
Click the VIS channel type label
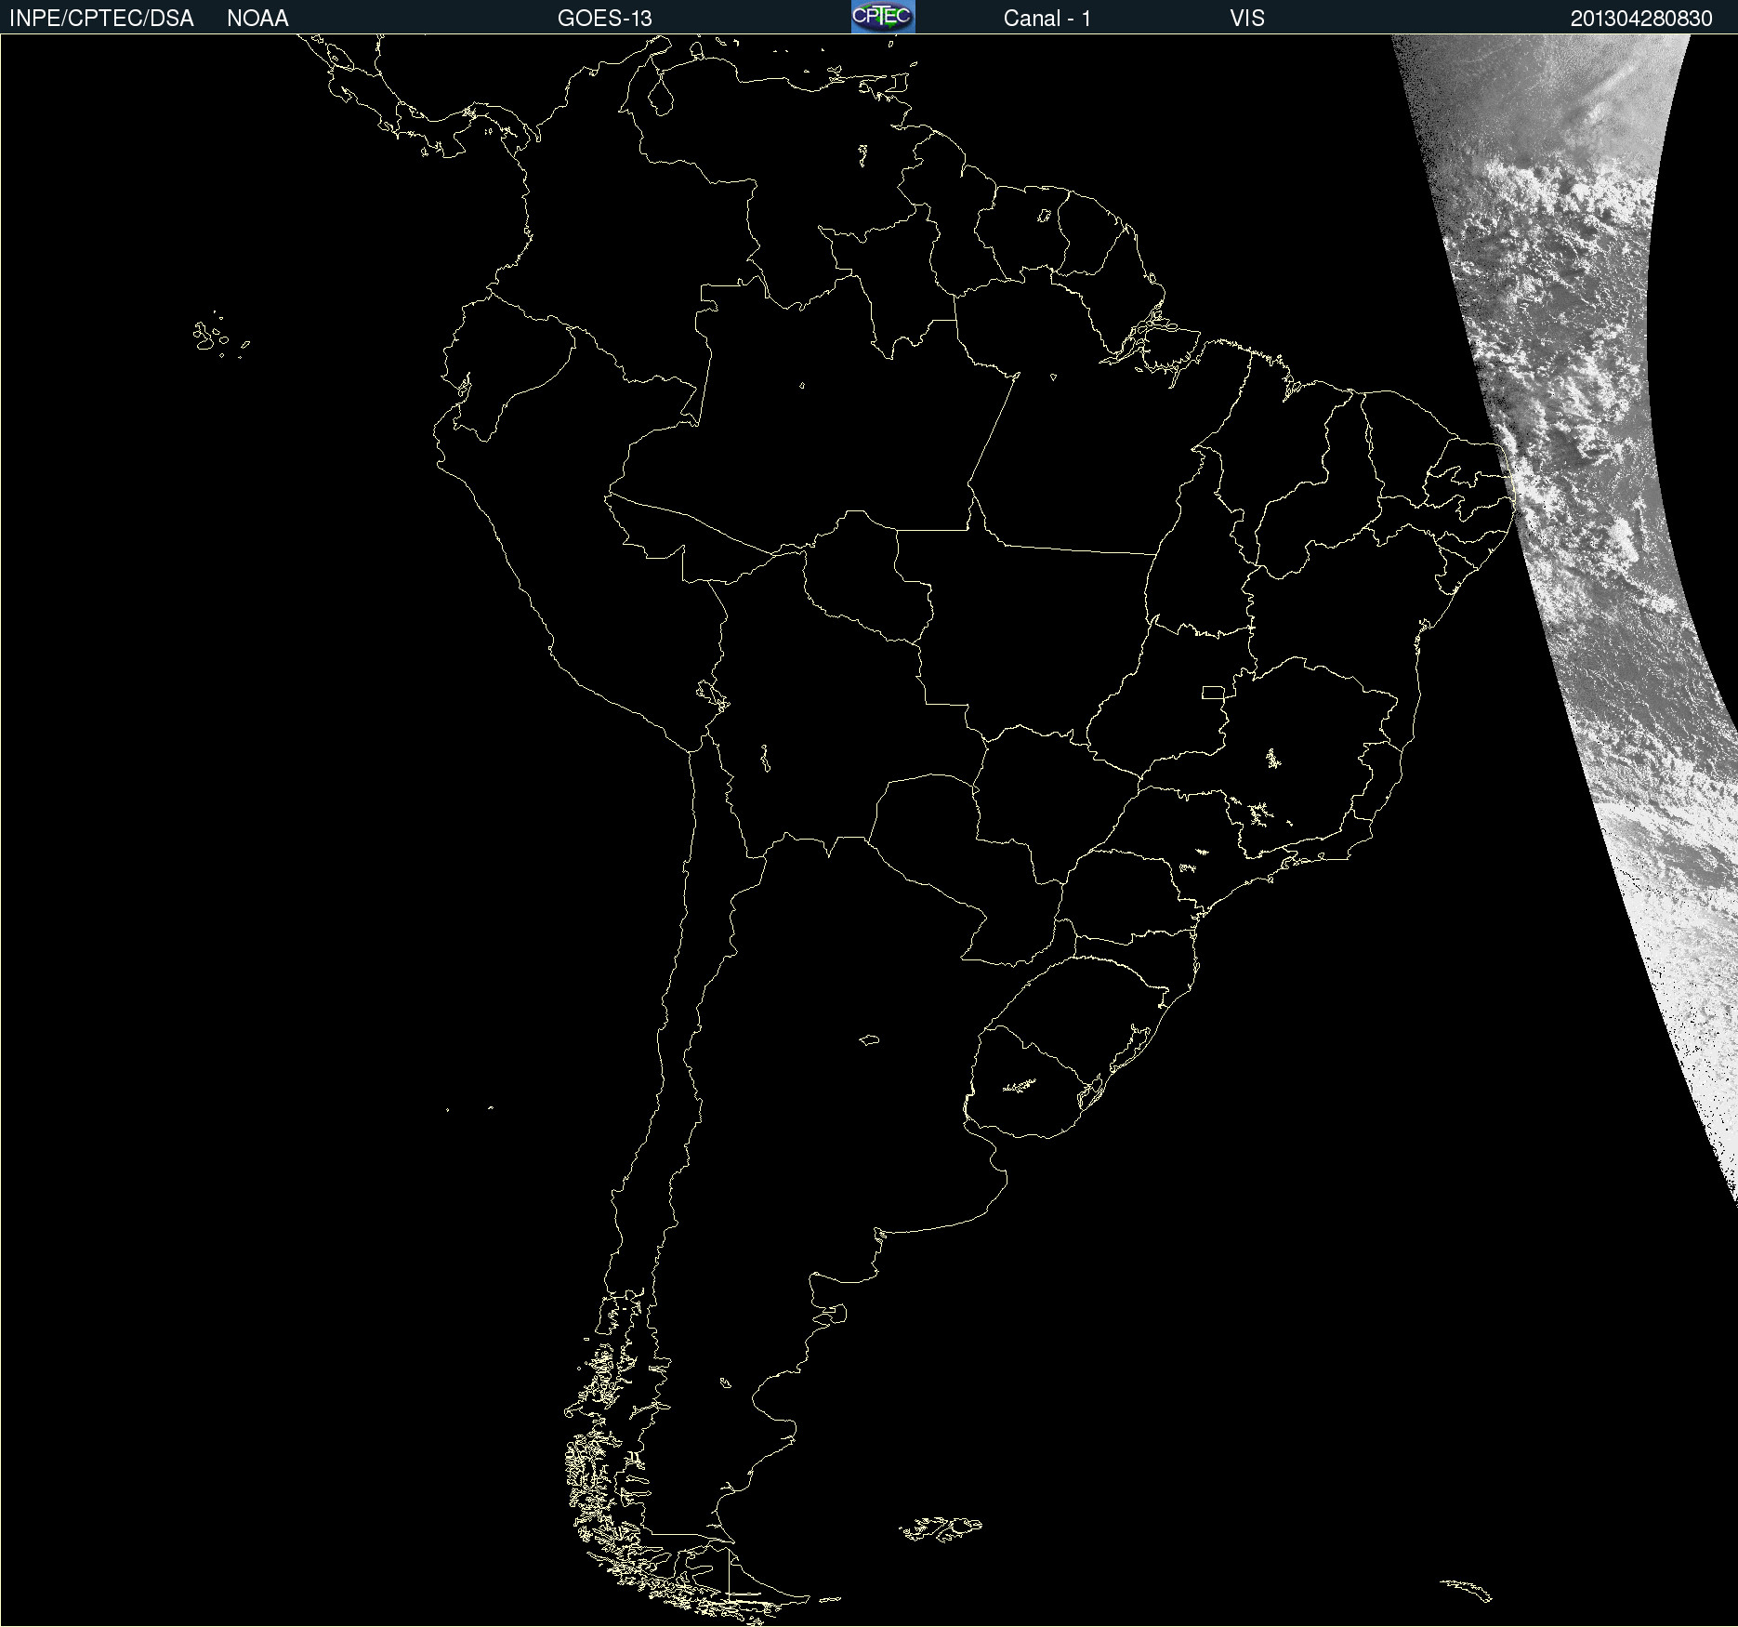(x=1247, y=19)
